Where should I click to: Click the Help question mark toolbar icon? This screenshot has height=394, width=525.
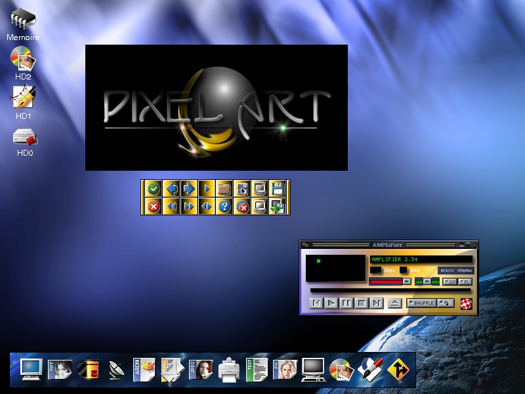(x=224, y=206)
